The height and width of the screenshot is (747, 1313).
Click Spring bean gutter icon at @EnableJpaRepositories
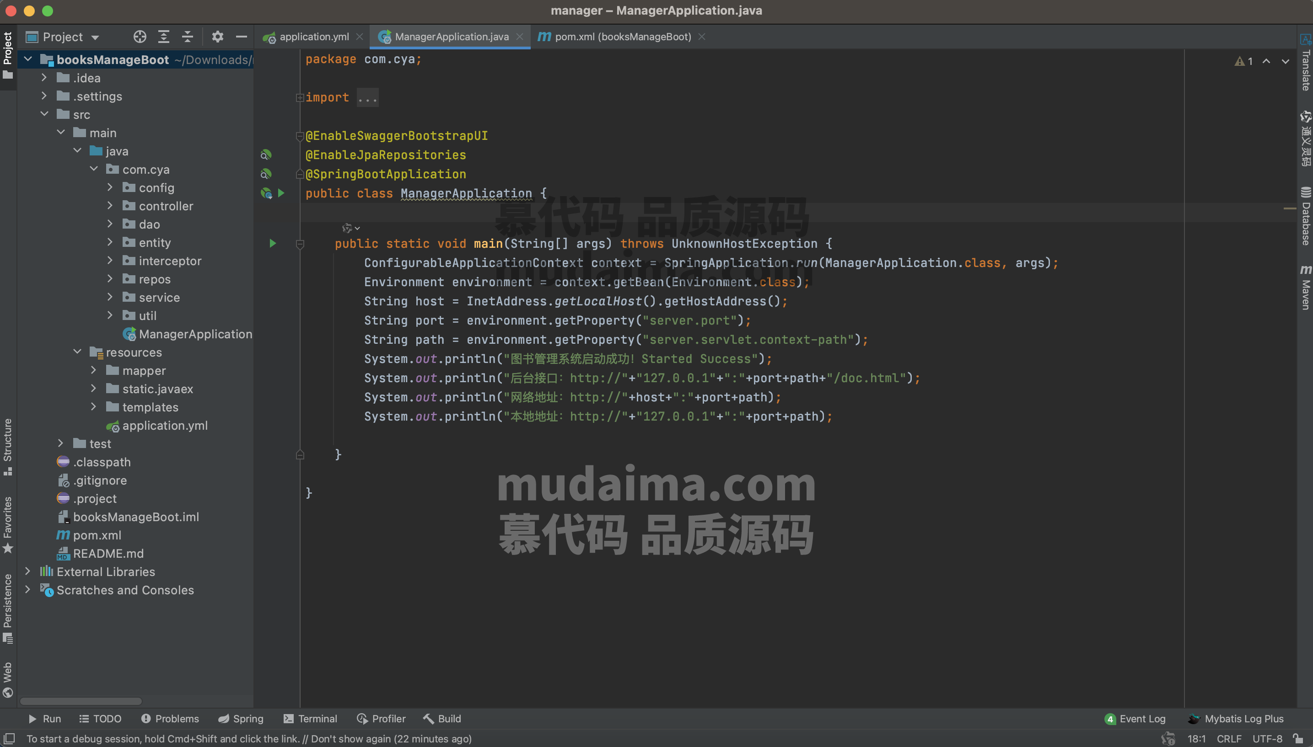(266, 155)
